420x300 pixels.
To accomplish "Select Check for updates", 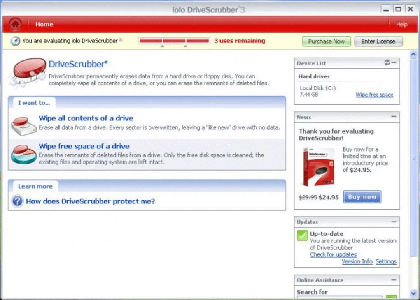I will point(333,254).
